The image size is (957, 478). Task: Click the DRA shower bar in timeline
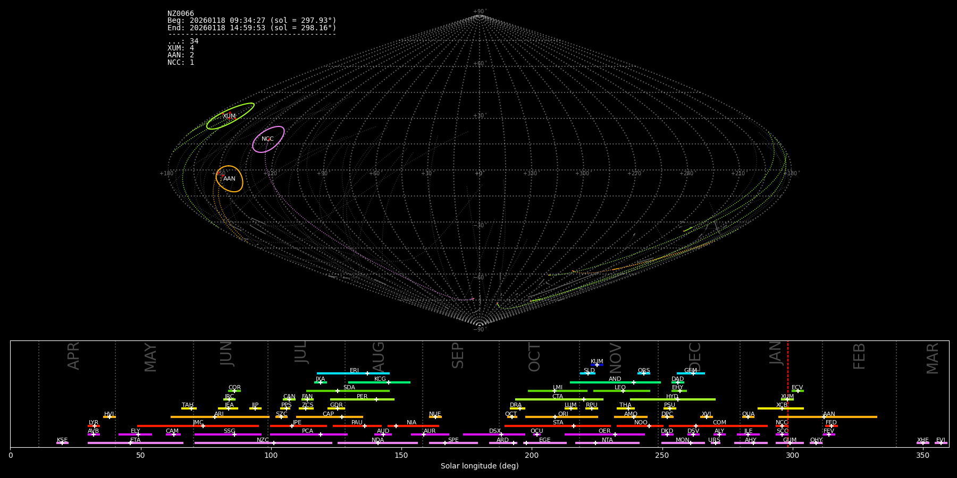point(517,408)
